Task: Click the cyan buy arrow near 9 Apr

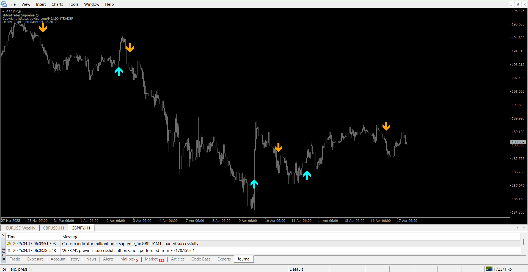Action: [x=254, y=184]
